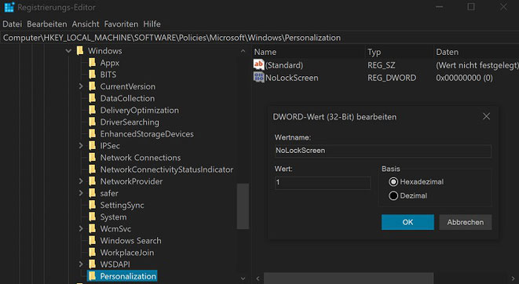Select the Hexadezimal base option

coord(393,182)
